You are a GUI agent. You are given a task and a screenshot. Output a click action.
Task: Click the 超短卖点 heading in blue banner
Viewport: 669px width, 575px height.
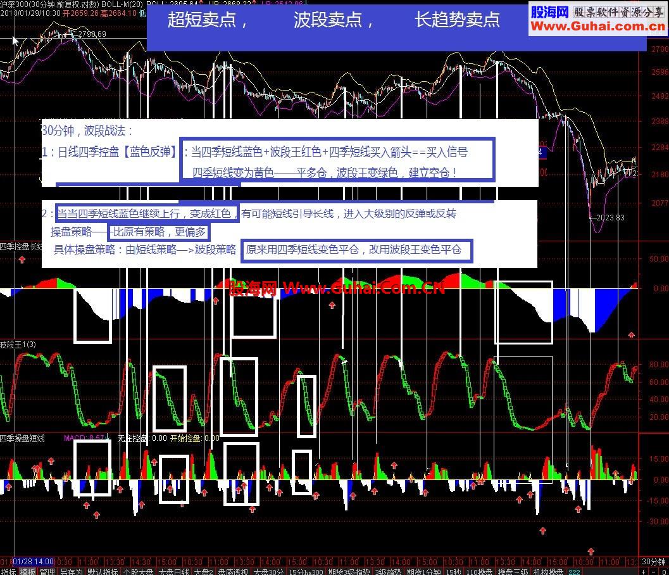coord(202,20)
